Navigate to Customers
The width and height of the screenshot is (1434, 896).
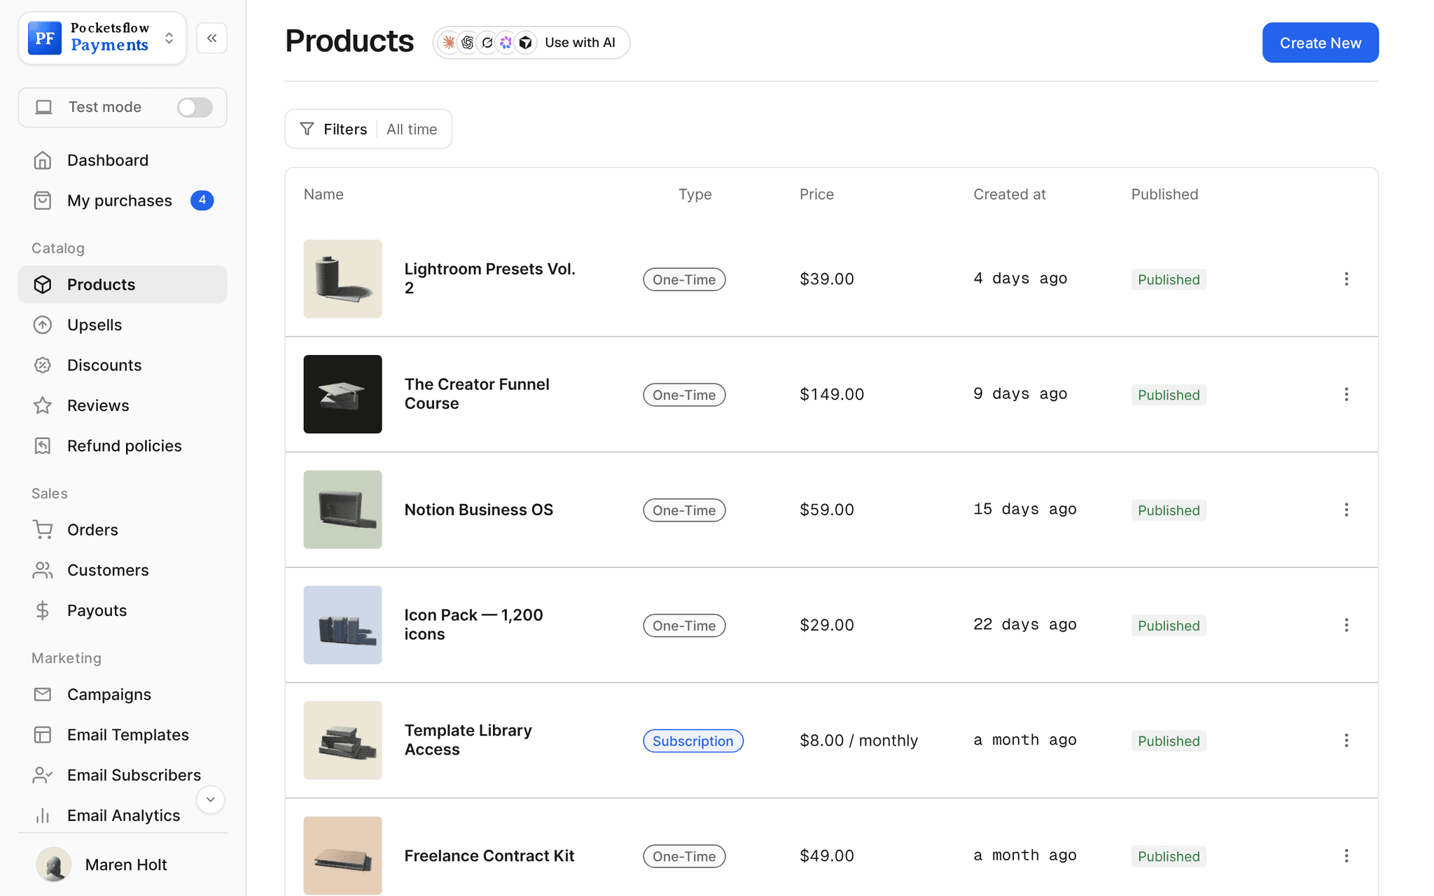pos(123,570)
